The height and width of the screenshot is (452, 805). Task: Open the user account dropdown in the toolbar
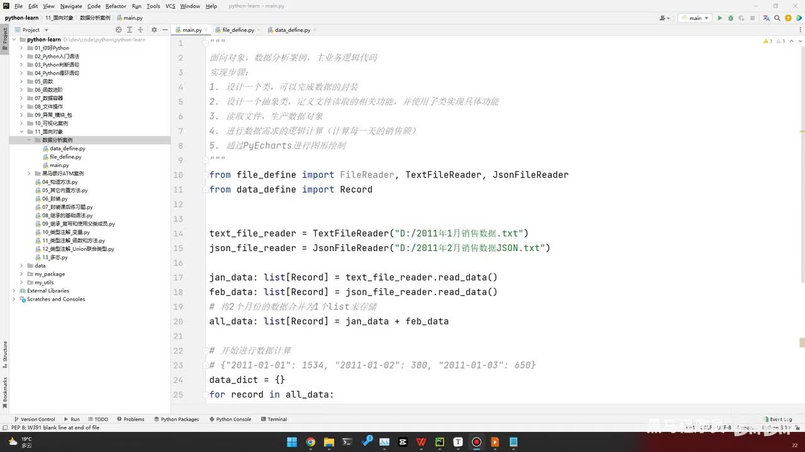[x=665, y=18]
